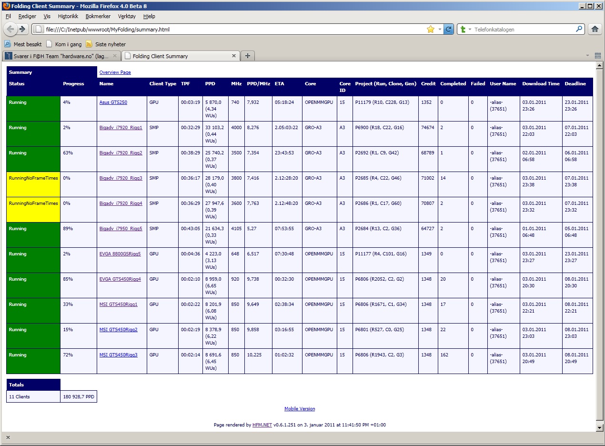Open the Overview Page link
Image resolution: width=605 pixels, height=446 pixels.
click(115, 72)
